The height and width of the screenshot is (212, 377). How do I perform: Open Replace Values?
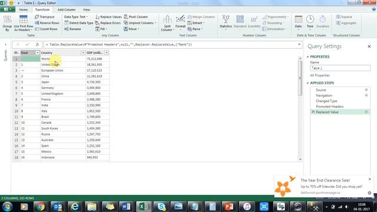(108, 17)
